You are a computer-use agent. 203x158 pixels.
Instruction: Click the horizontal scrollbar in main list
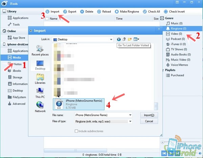click(75, 150)
